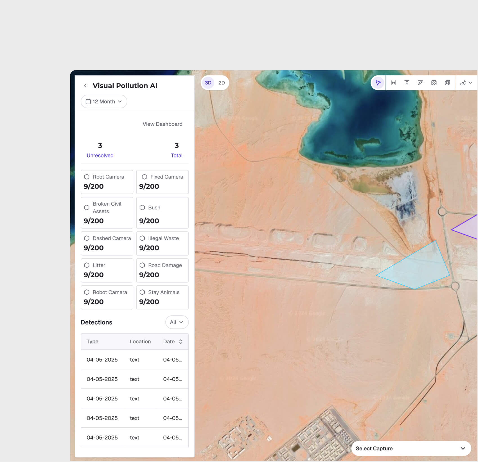This screenshot has height=462, width=478.
Task: Select the volume measurement tool
Action: 447,83
